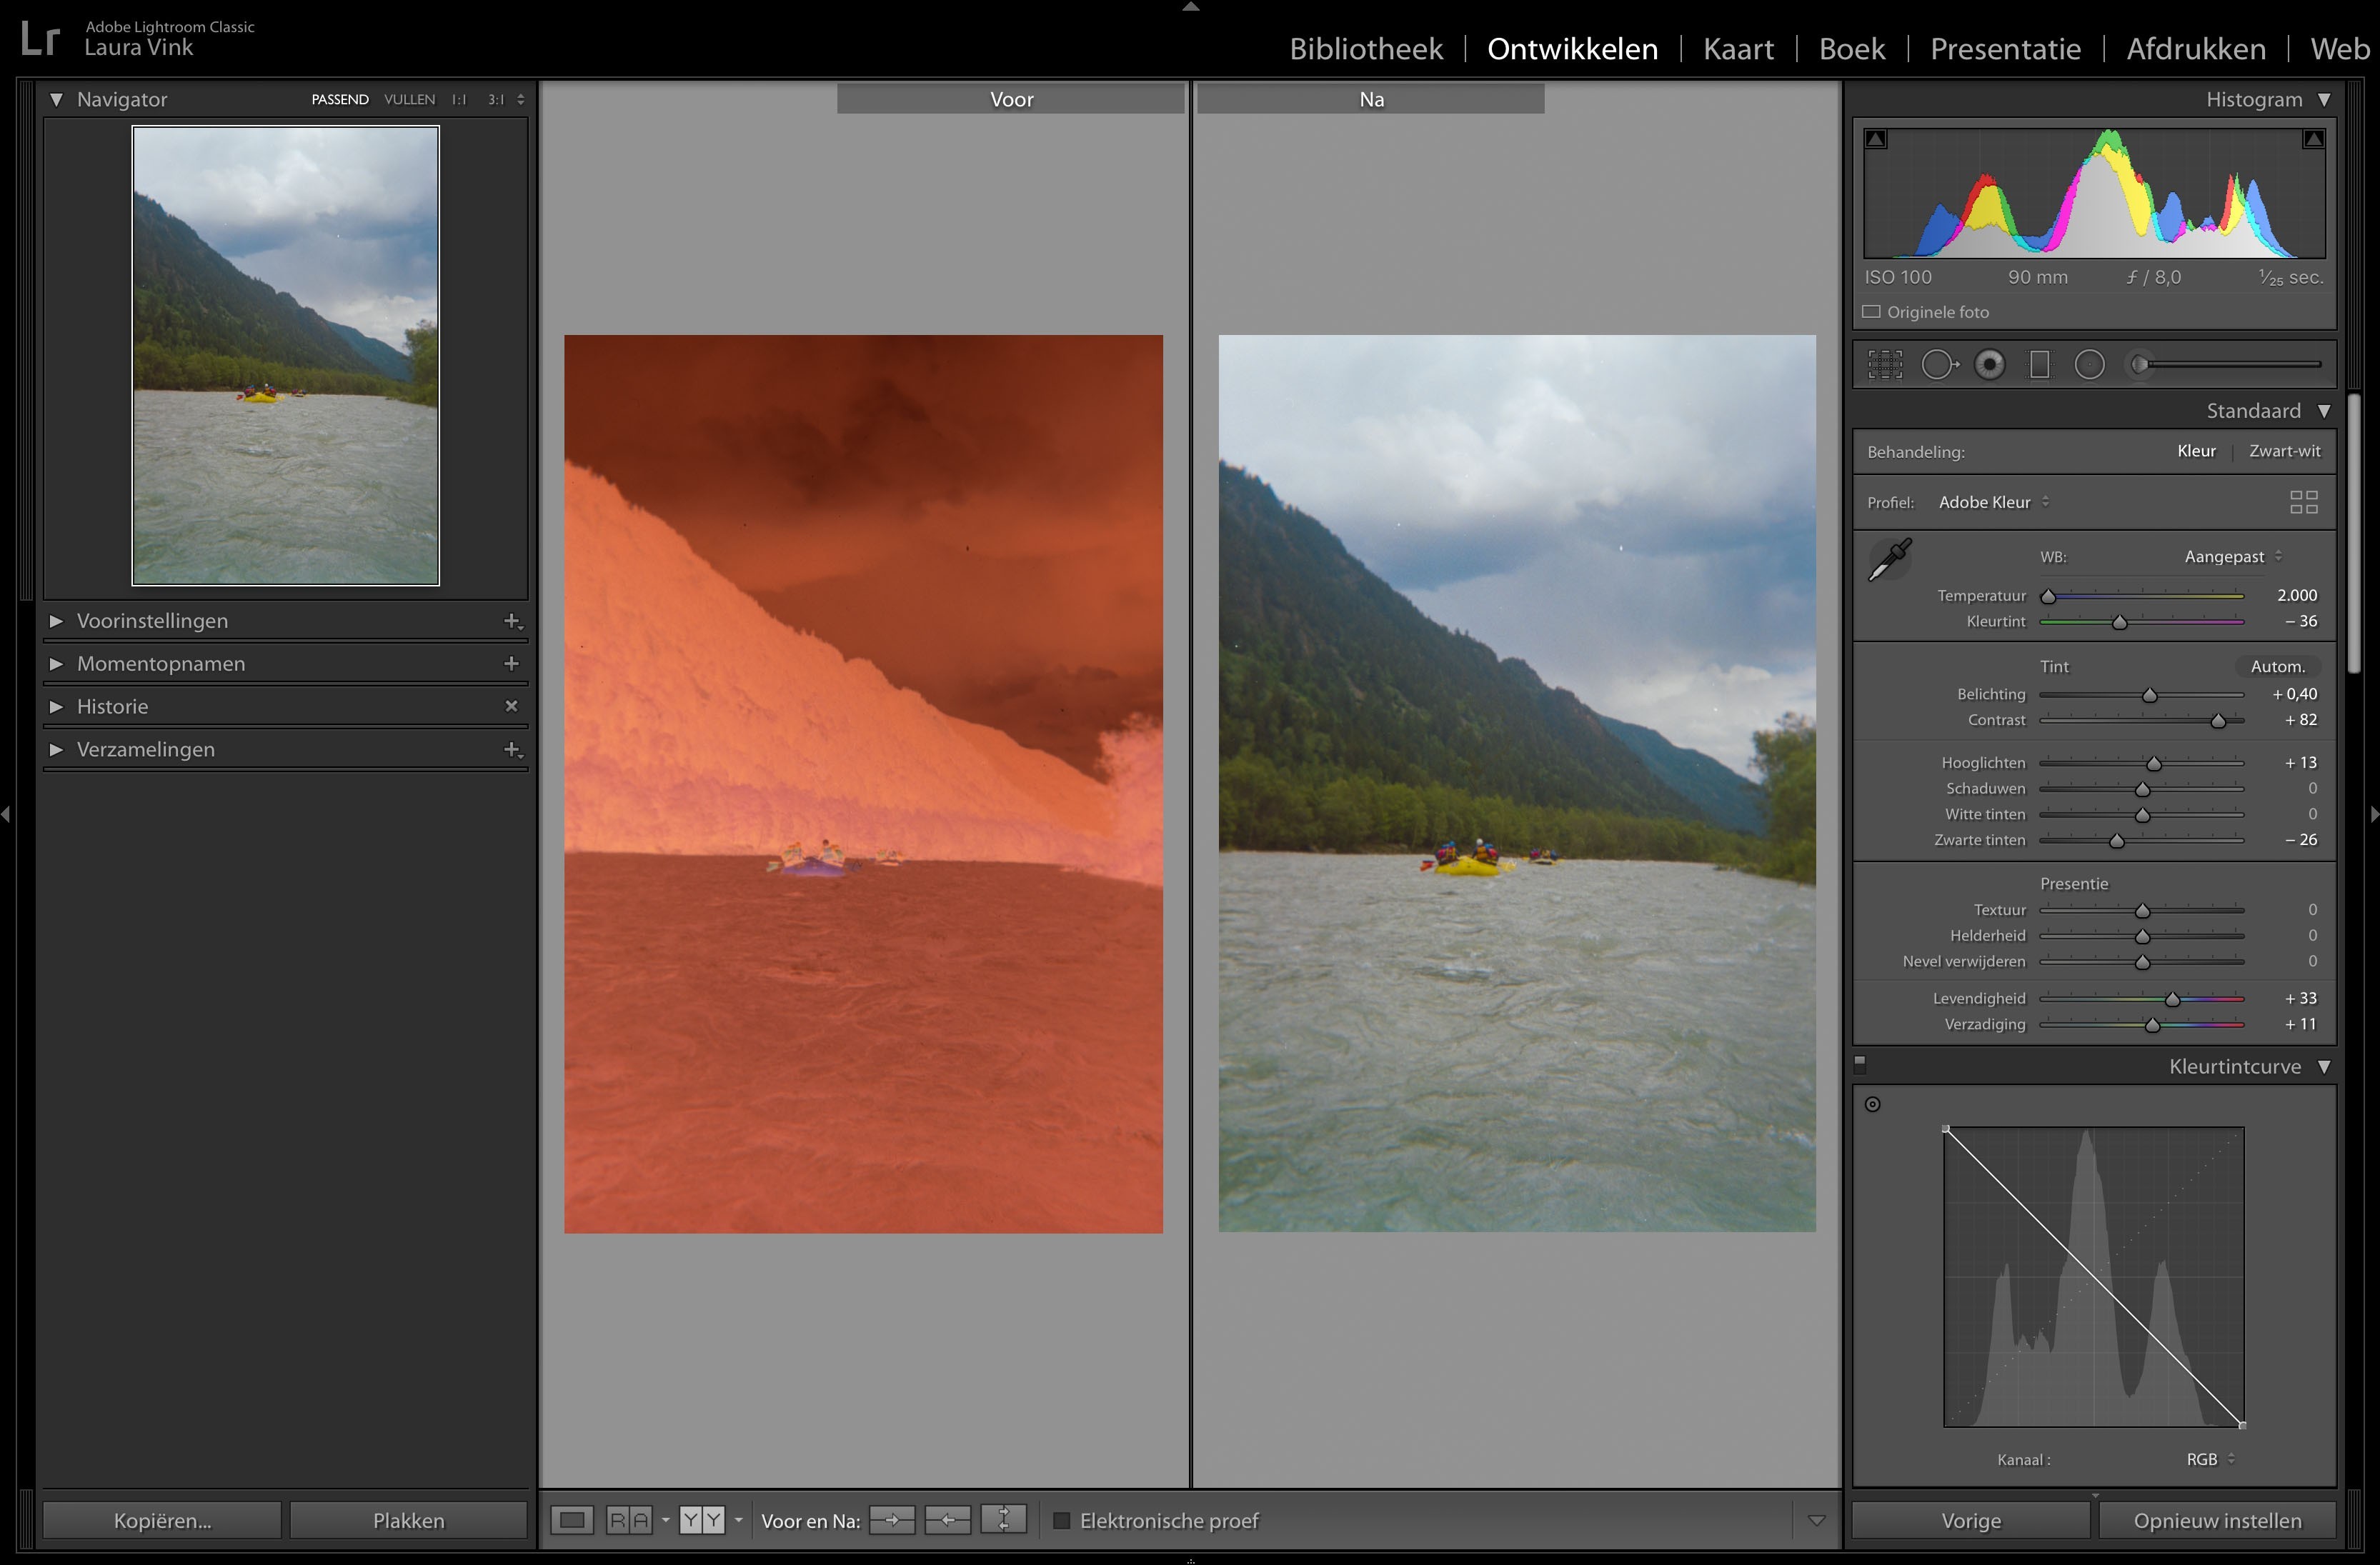Click the Navigator preview thumbnail
This screenshot has height=1565, width=2380.
click(x=285, y=356)
